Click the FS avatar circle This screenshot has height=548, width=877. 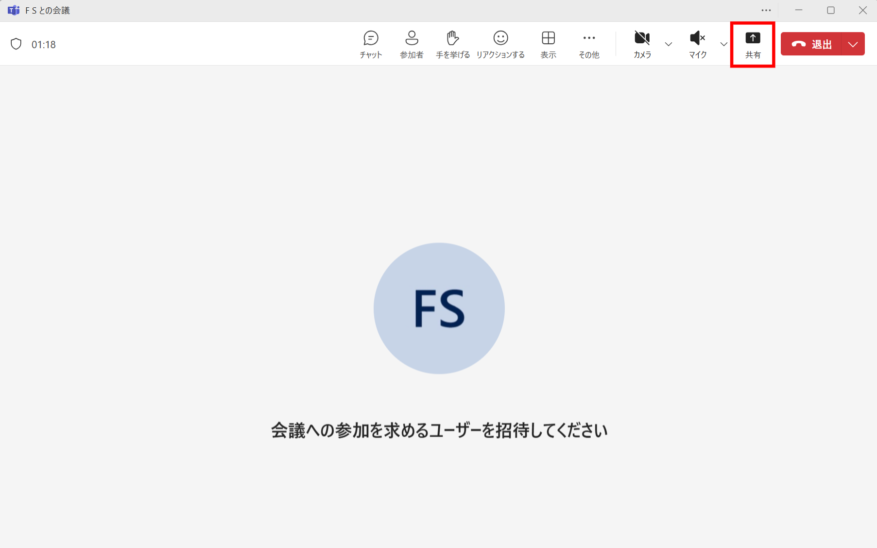[439, 308]
